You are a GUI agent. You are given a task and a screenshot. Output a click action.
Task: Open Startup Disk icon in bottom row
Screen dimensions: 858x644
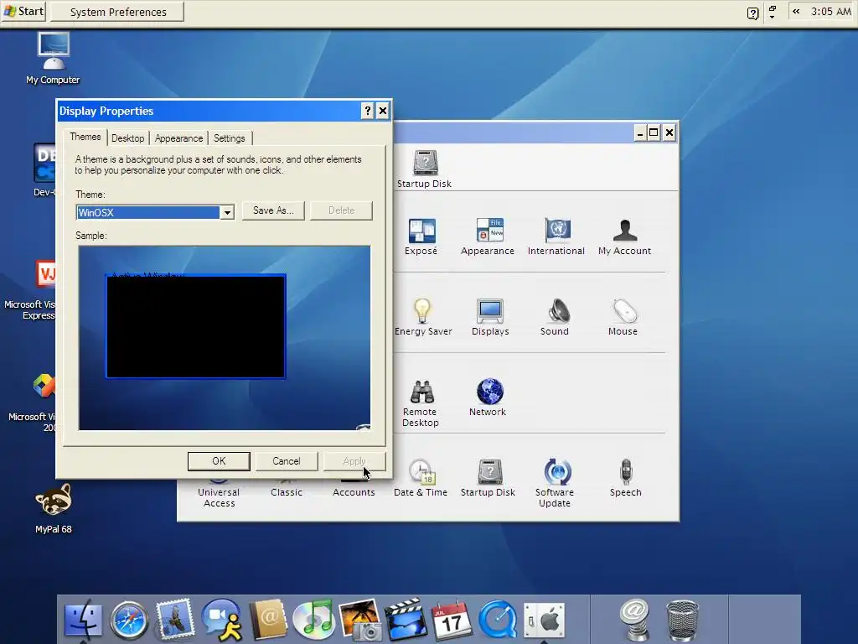click(489, 472)
